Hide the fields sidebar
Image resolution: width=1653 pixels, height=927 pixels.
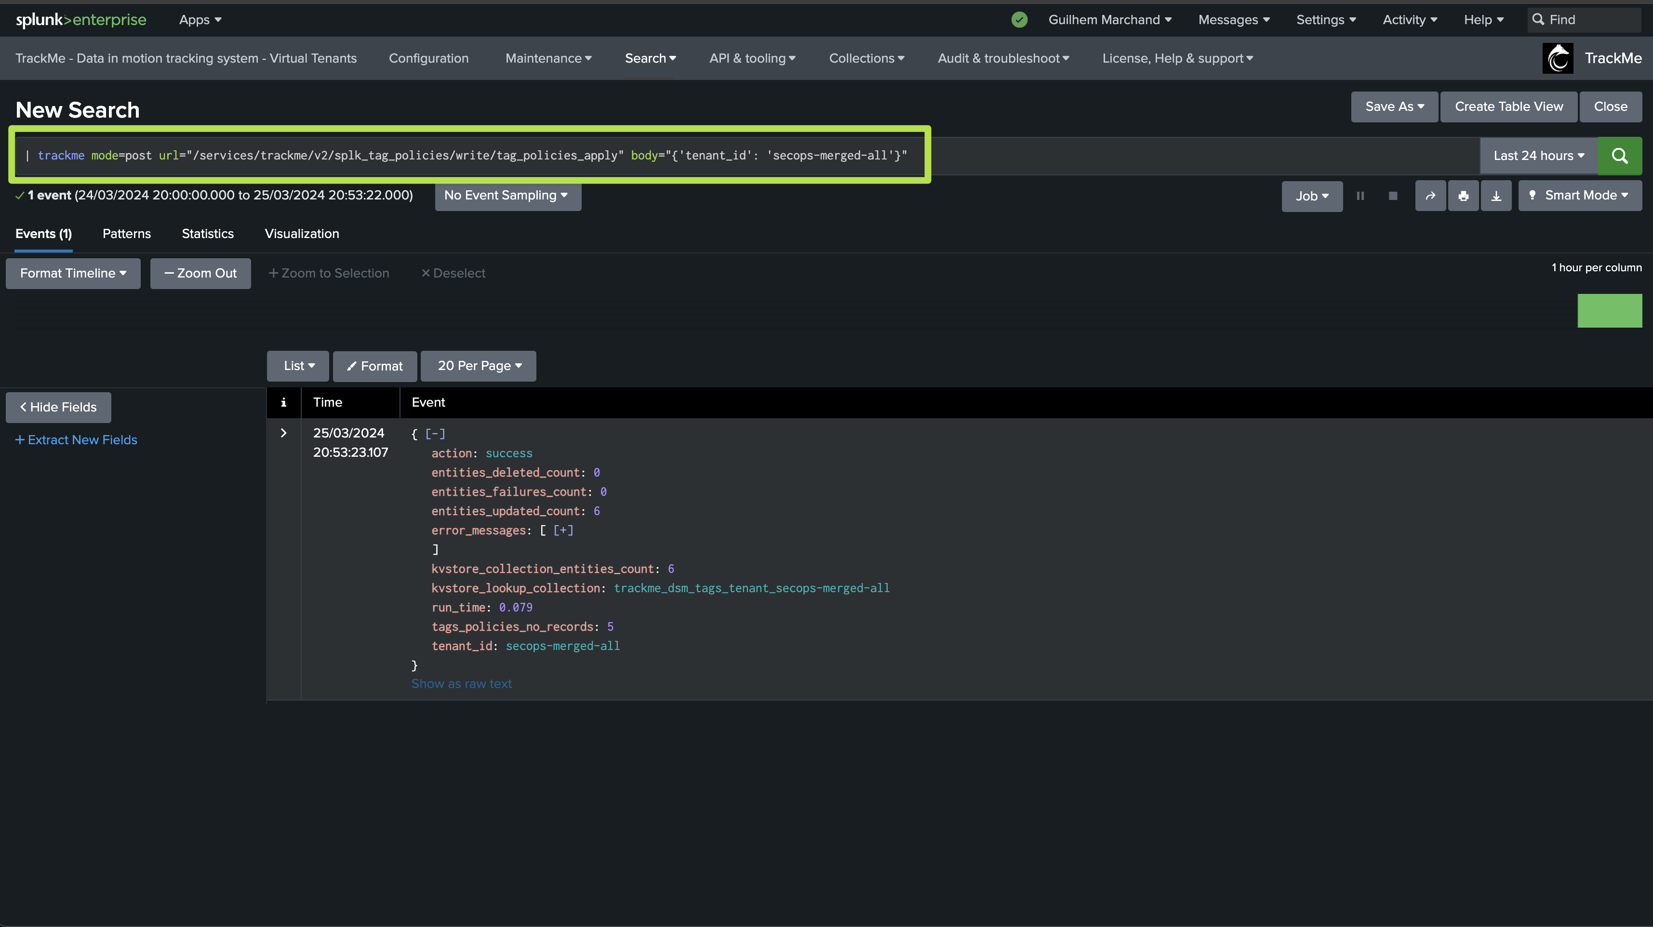[58, 407]
